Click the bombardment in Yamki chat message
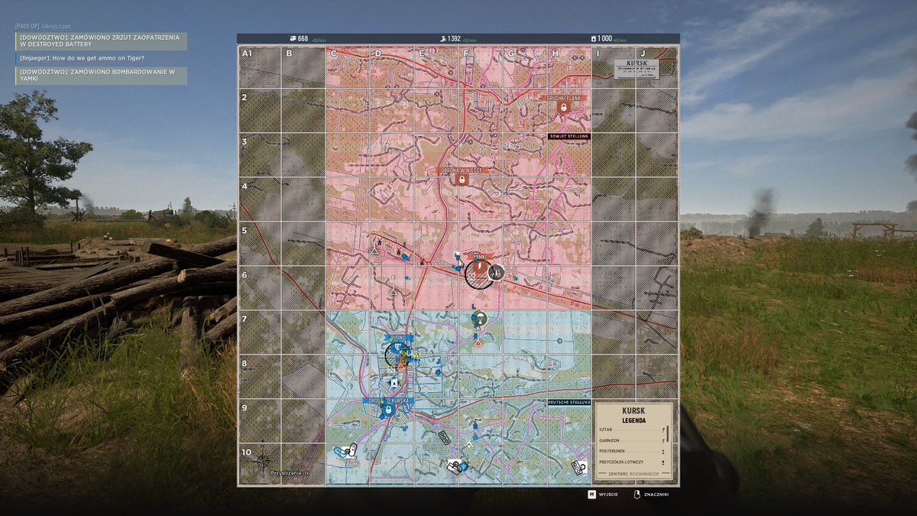 tap(101, 76)
